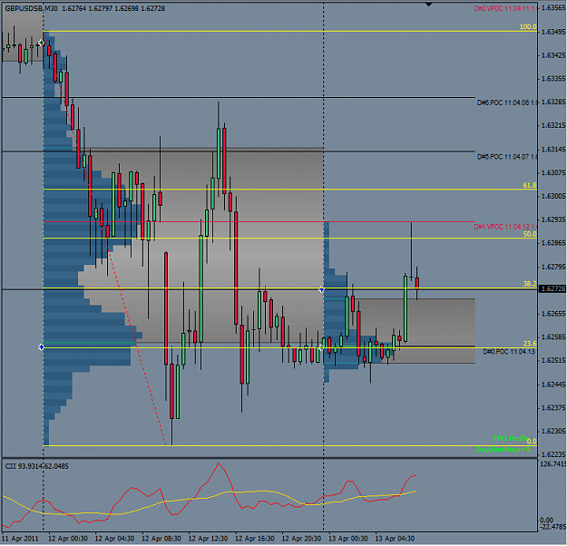Viewport: 567px width, 546px height.
Task: Click the Fibonacci 23.6 level label
Action: coord(530,344)
